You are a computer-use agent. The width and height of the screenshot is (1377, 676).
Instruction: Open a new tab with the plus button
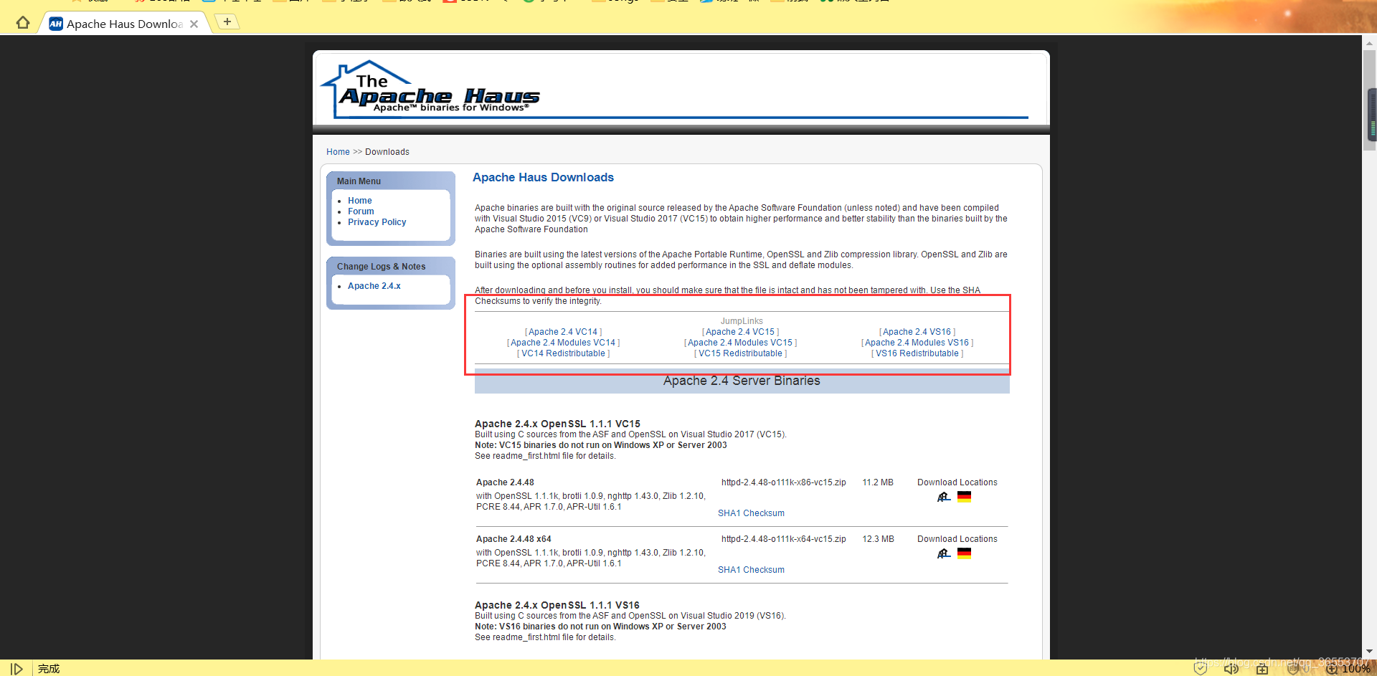[x=227, y=22]
